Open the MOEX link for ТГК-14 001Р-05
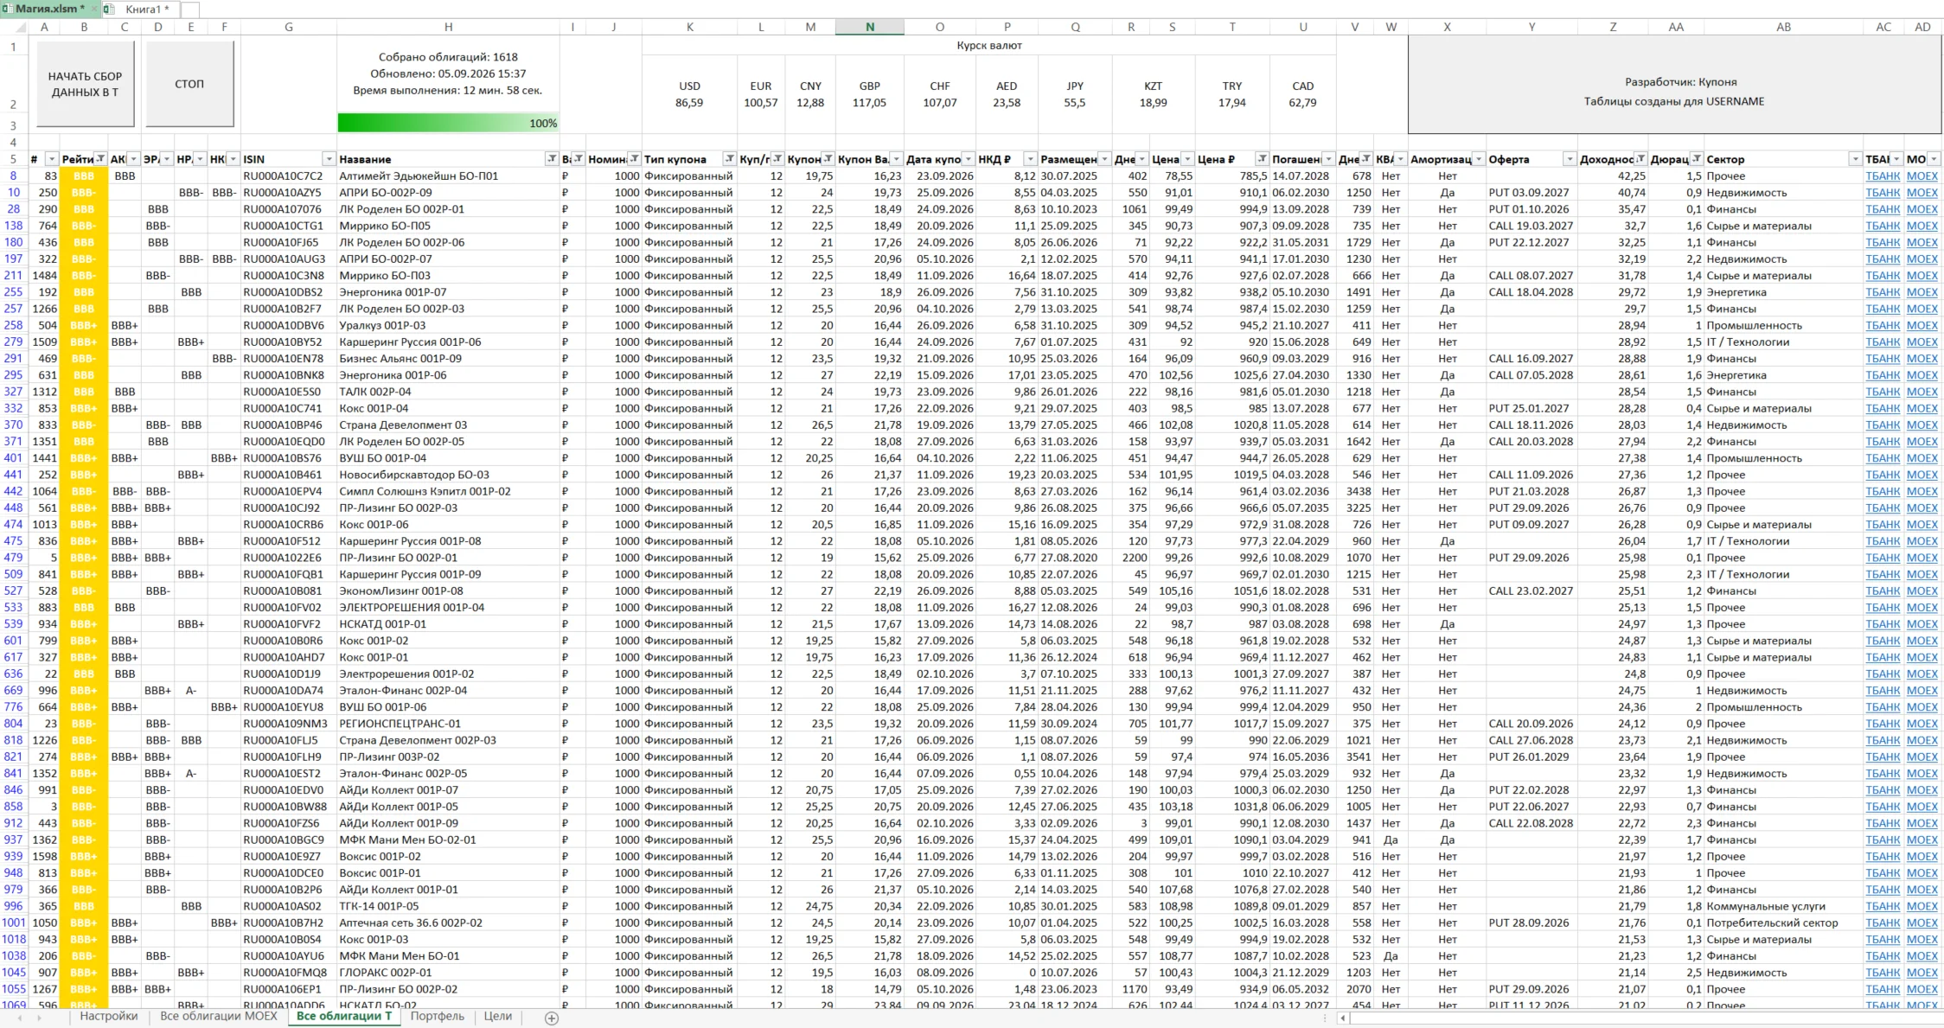The image size is (1944, 1028). pos(1922,906)
